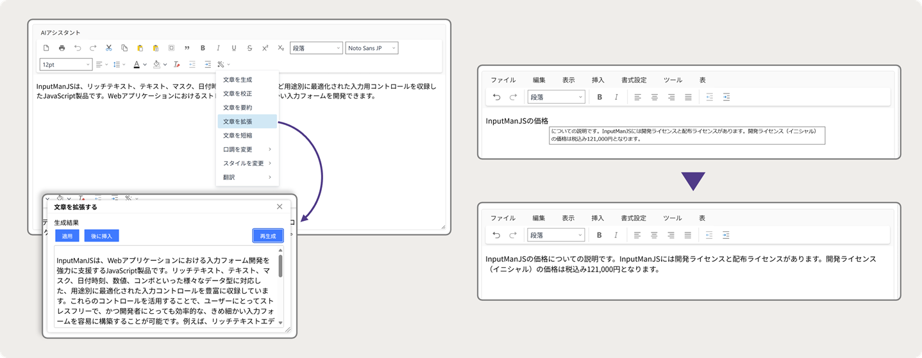
Task: Justify text in upper right editor
Action: tap(688, 97)
